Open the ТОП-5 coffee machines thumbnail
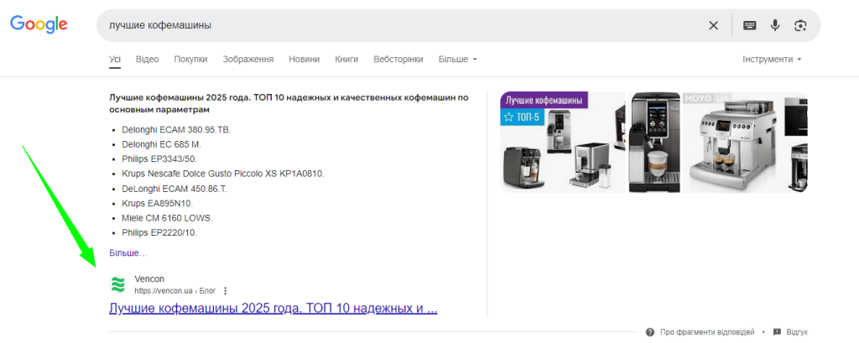The height and width of the screenshot is (343, 859). pos(562,143)
